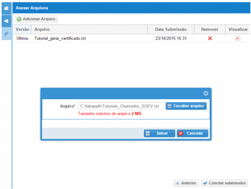
Task: Click the 23/10/2015 15:31 submission date cell
Action: (x=171, y=38)
